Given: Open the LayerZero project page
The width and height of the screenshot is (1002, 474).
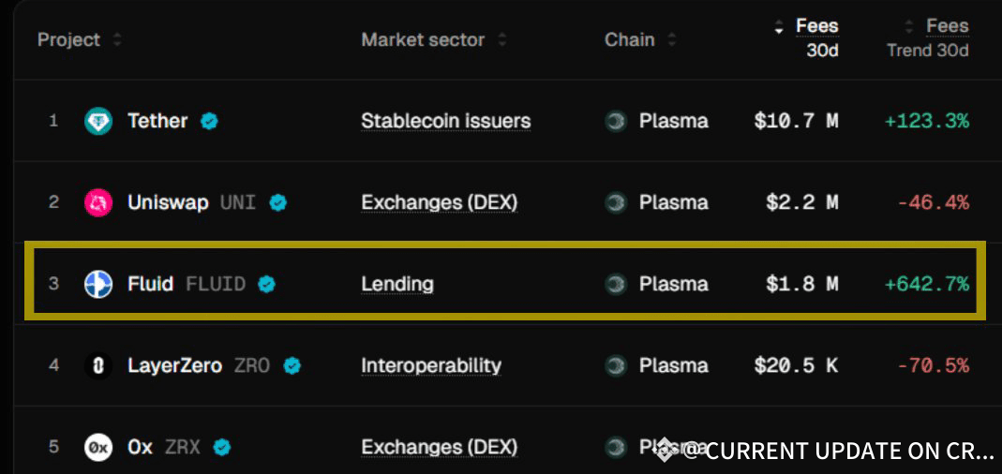Looking at the screenshot, I should click(174, 365).
